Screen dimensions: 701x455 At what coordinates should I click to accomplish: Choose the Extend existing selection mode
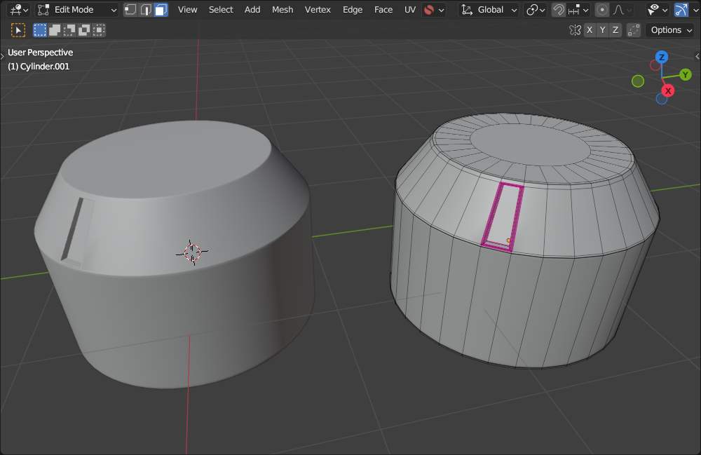pyautogui.click(x=55, y=30)
